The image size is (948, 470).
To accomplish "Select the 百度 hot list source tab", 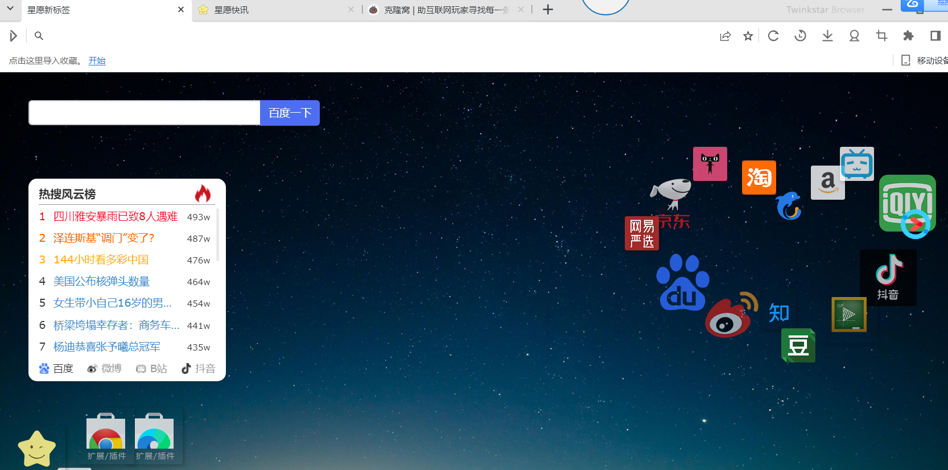I will (56, 369).
